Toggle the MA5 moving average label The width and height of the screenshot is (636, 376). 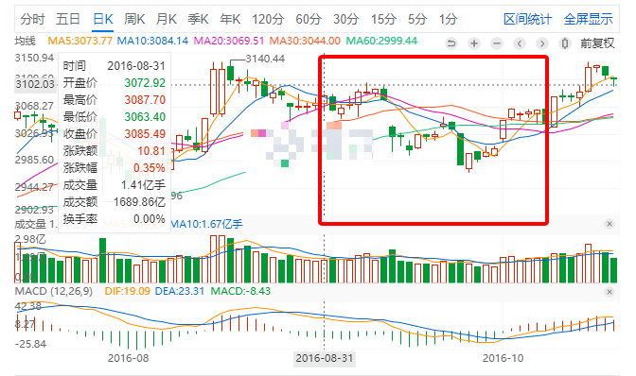click(x=79, y=41)
